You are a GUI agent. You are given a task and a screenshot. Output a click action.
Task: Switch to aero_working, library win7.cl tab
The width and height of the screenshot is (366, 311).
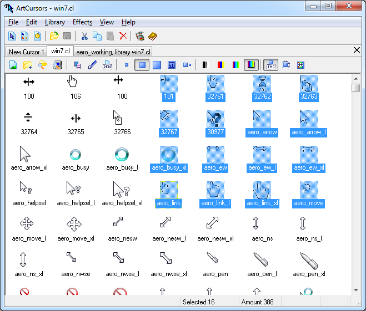tap(113, 52)
